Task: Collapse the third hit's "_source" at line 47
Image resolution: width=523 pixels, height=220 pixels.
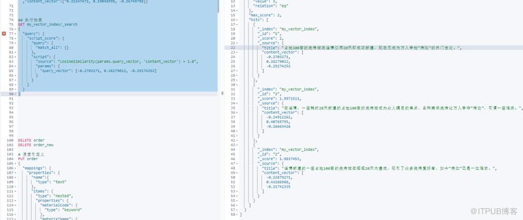Action: pyautogui.click(x=237, y=164)
